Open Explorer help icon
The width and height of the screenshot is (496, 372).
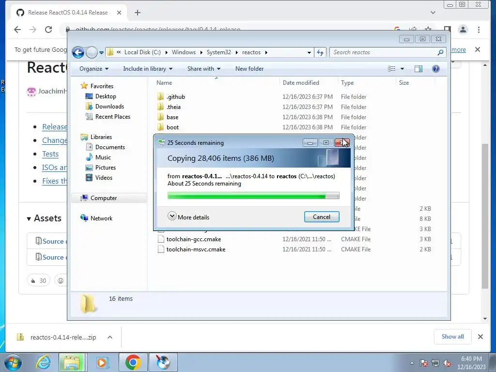(x=435, y=69)
